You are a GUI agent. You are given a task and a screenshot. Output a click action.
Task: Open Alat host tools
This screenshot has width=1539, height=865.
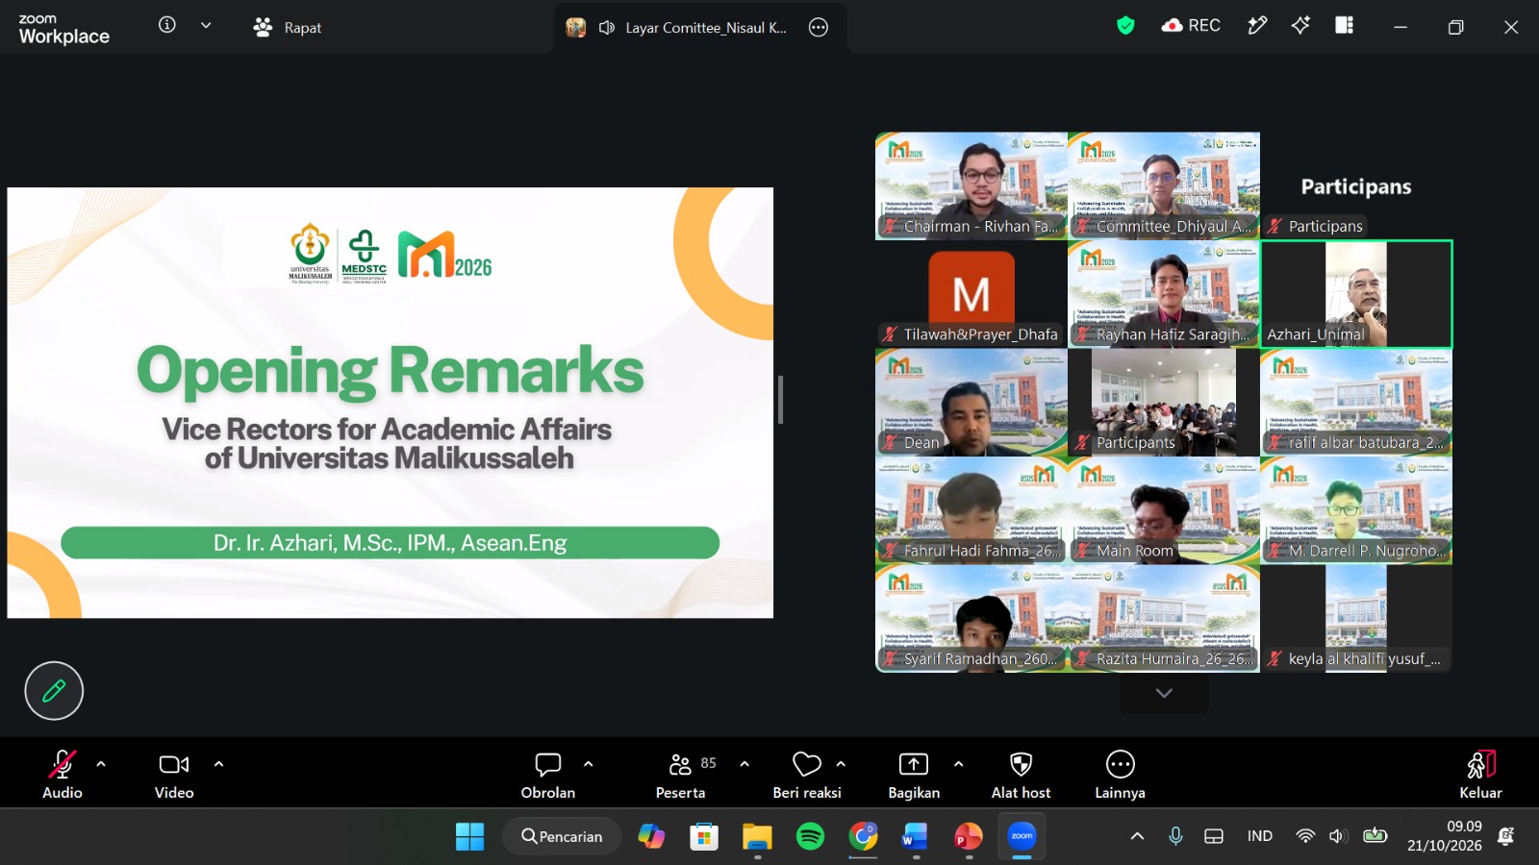click(1022, 774)
